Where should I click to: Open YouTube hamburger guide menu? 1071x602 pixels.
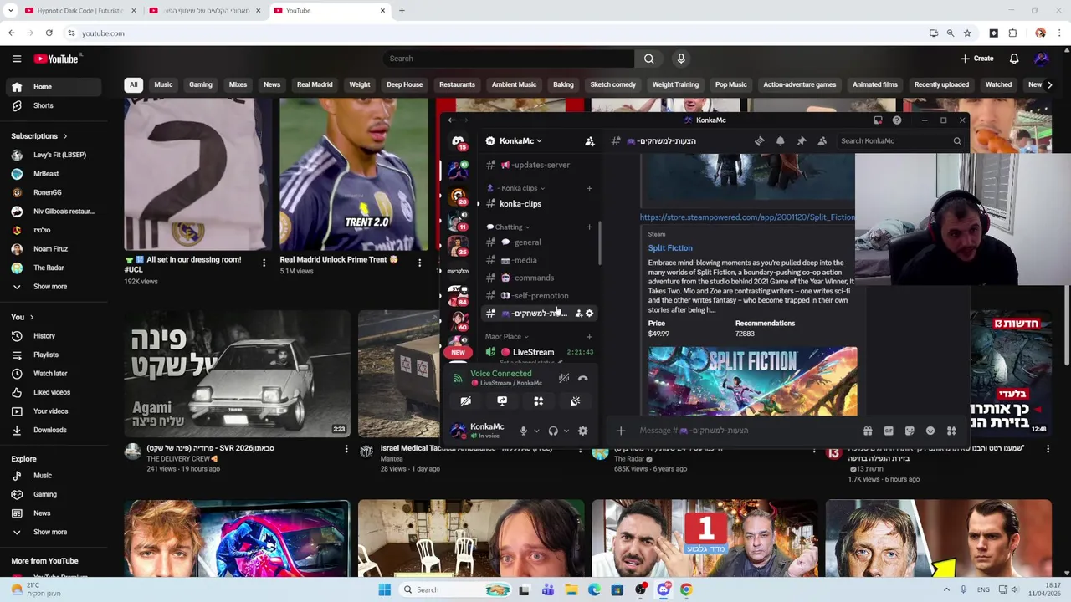tap(17, 59)
